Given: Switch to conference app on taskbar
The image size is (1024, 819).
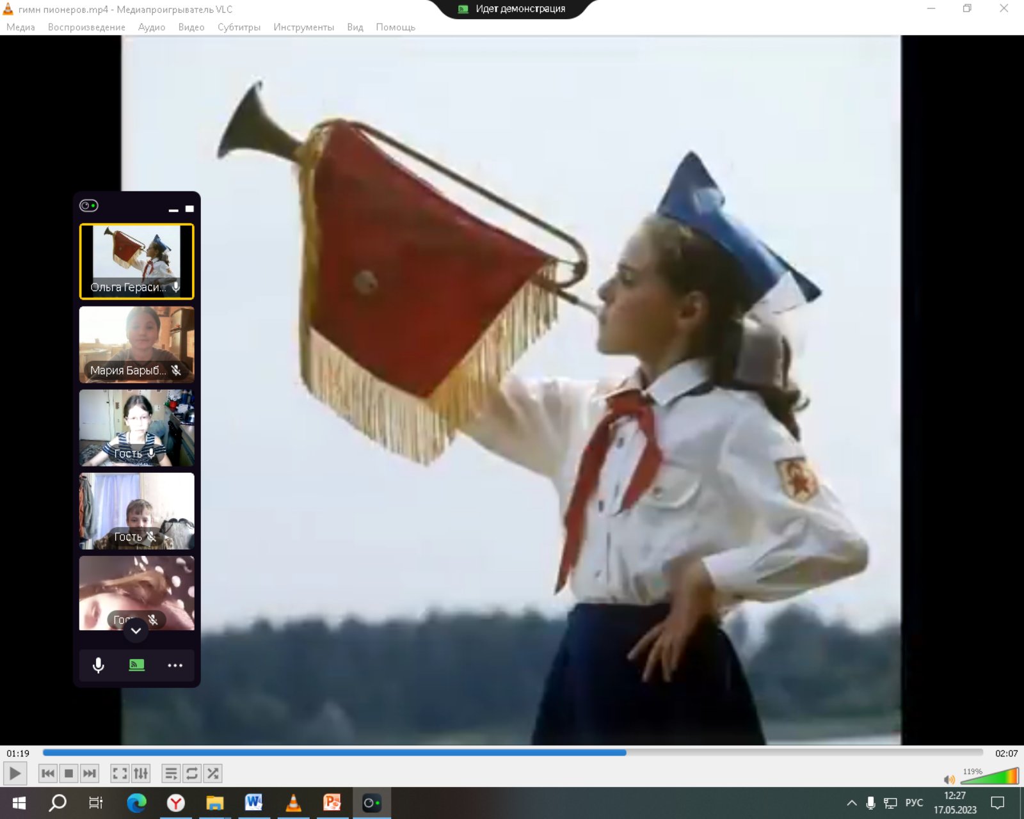Looking at the screenshot, I should click(x=371, y=803).
